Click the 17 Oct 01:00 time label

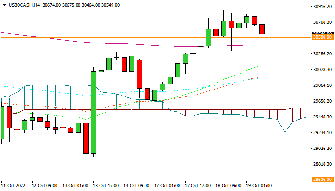coord(166,185)
